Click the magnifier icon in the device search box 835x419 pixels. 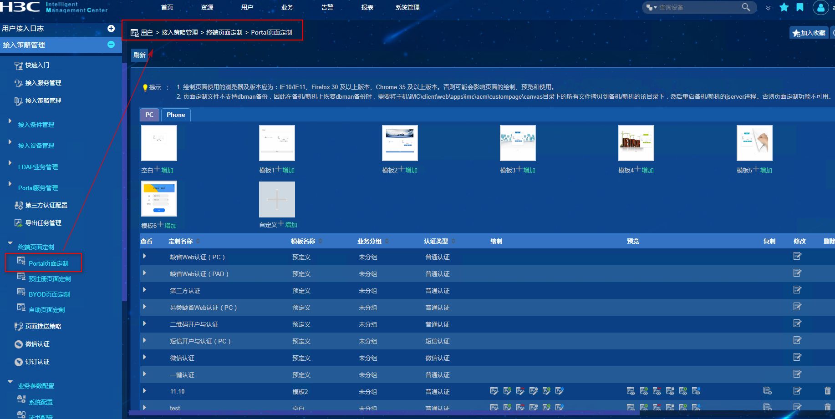tap(746, 7)
